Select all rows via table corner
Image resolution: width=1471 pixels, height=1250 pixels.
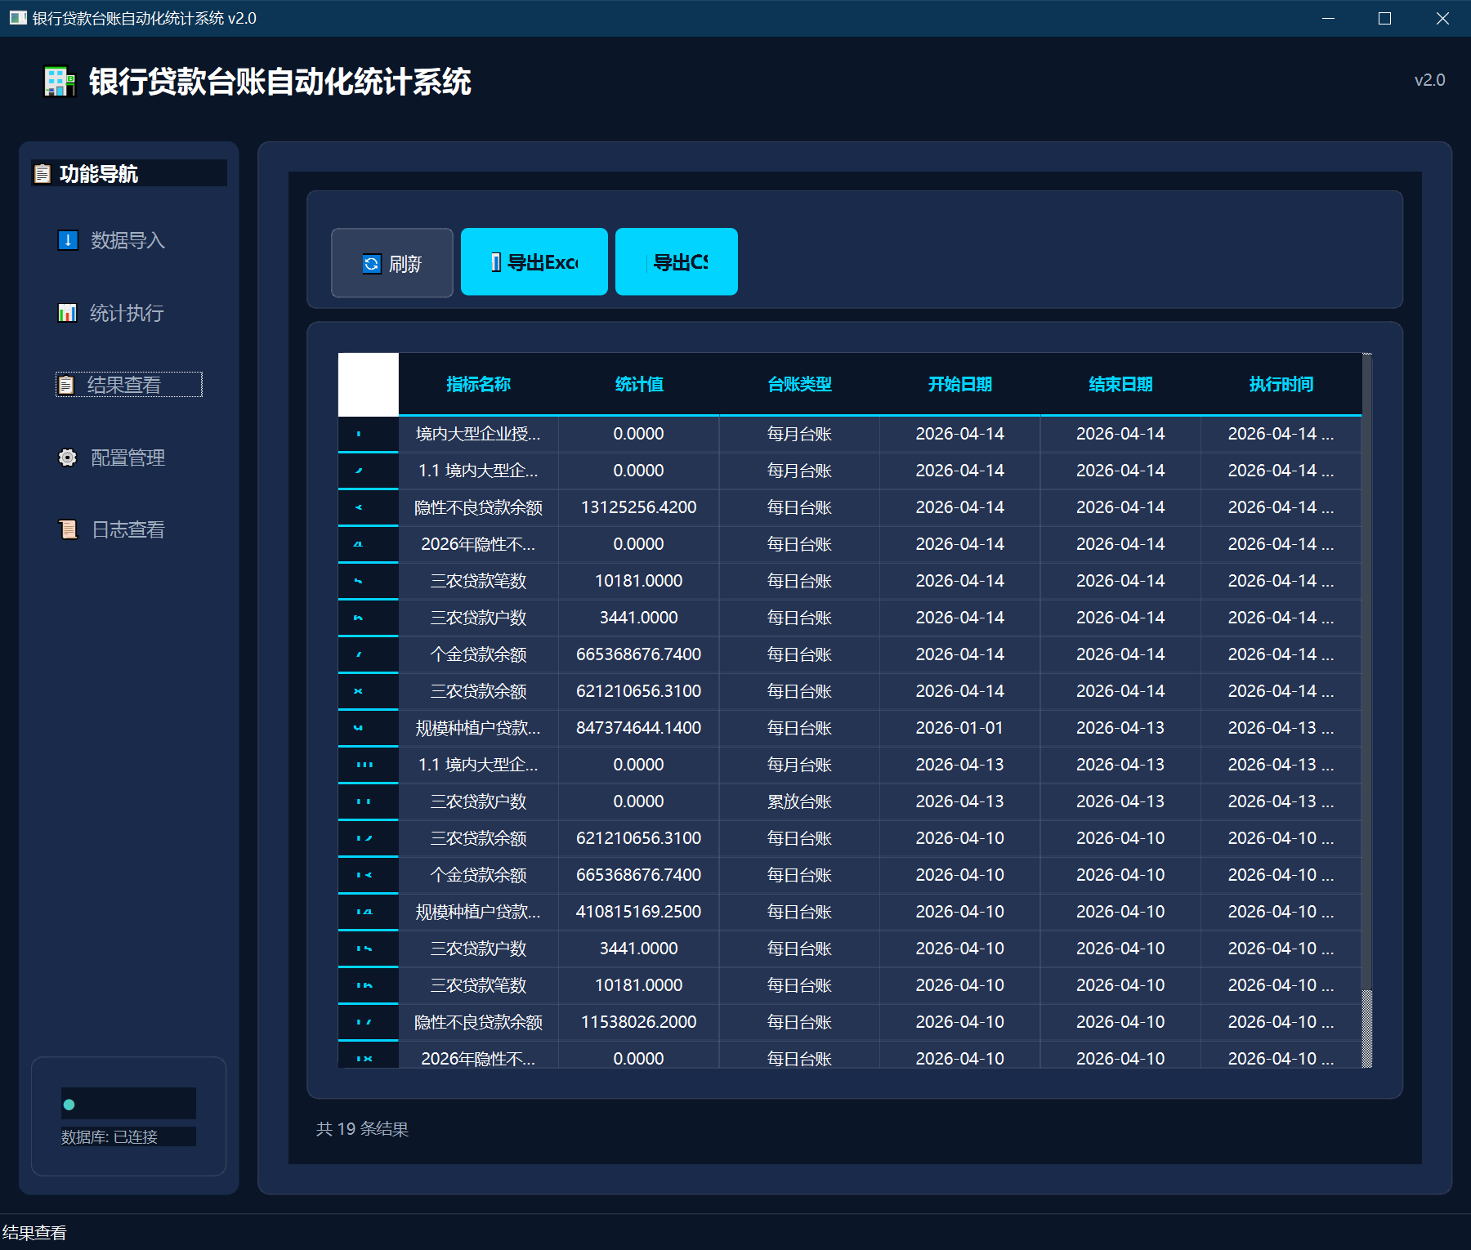[x=368, y=384]
